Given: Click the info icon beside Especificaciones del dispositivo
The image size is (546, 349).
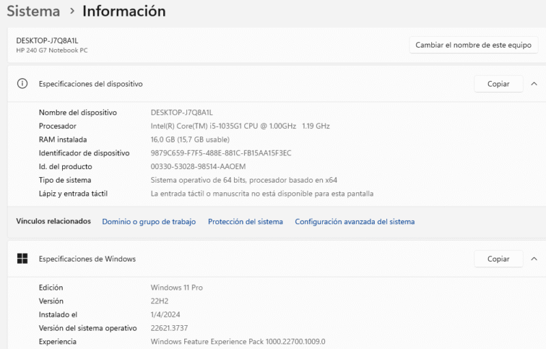Looking at the screenshot, I should click(23, 84).
